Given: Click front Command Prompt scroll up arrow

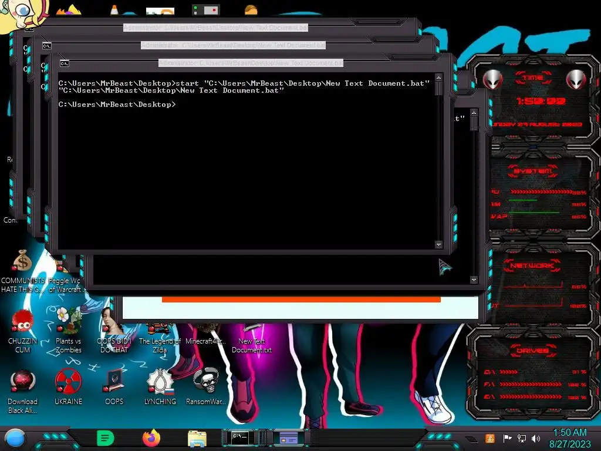Looking at the screenshot, I should [x=439, y=78].
